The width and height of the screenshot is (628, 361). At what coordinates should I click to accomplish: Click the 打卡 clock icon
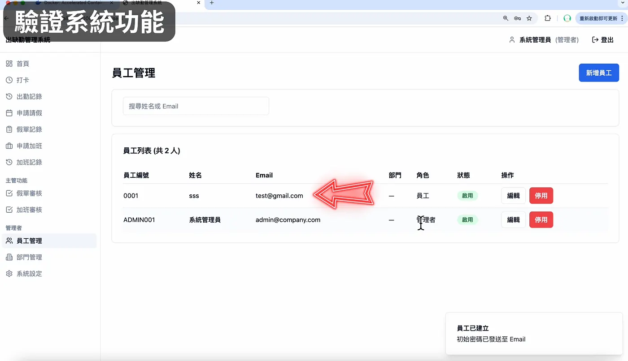9,80
